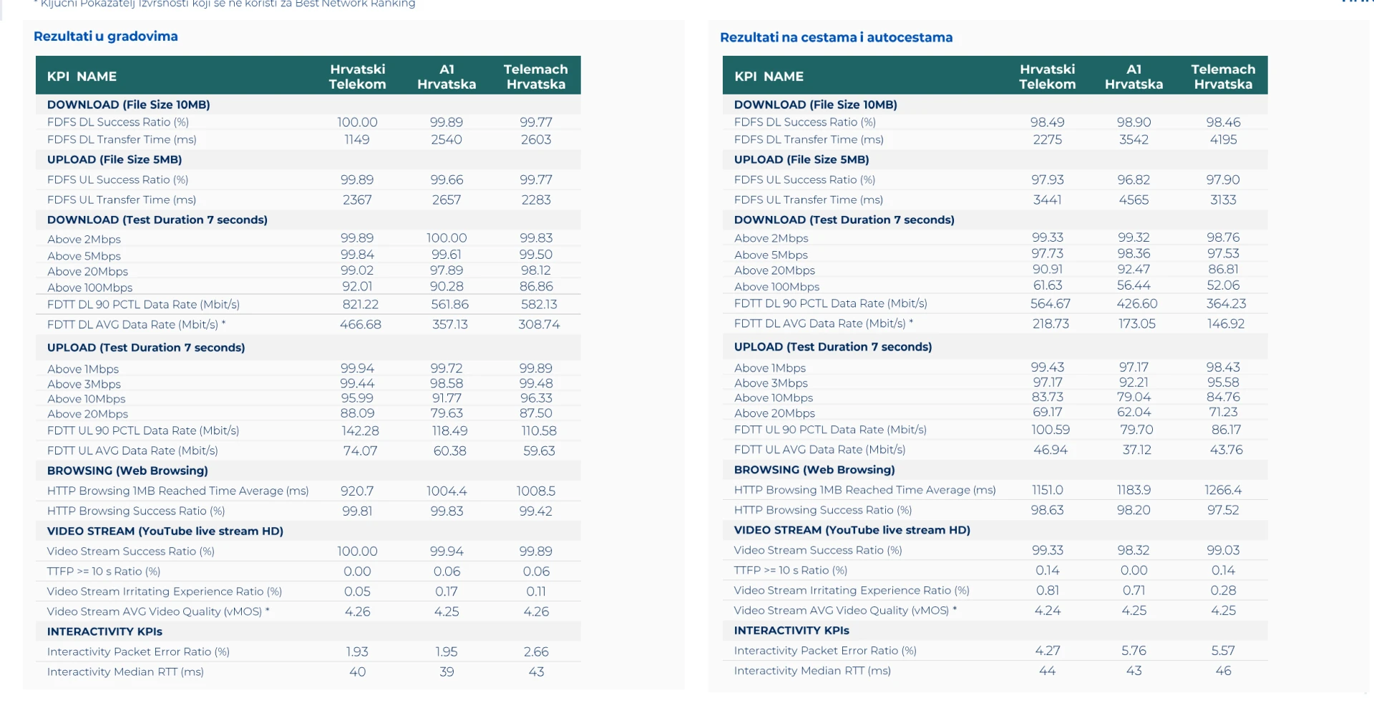Select 'Interactivity Median RTT (ms)' in the gradovima table
Viewport: 1374px width, 703px height.
click(125, 672)
